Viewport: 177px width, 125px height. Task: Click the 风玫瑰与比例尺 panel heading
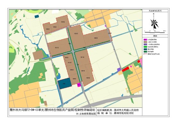(x=155, y=11)
